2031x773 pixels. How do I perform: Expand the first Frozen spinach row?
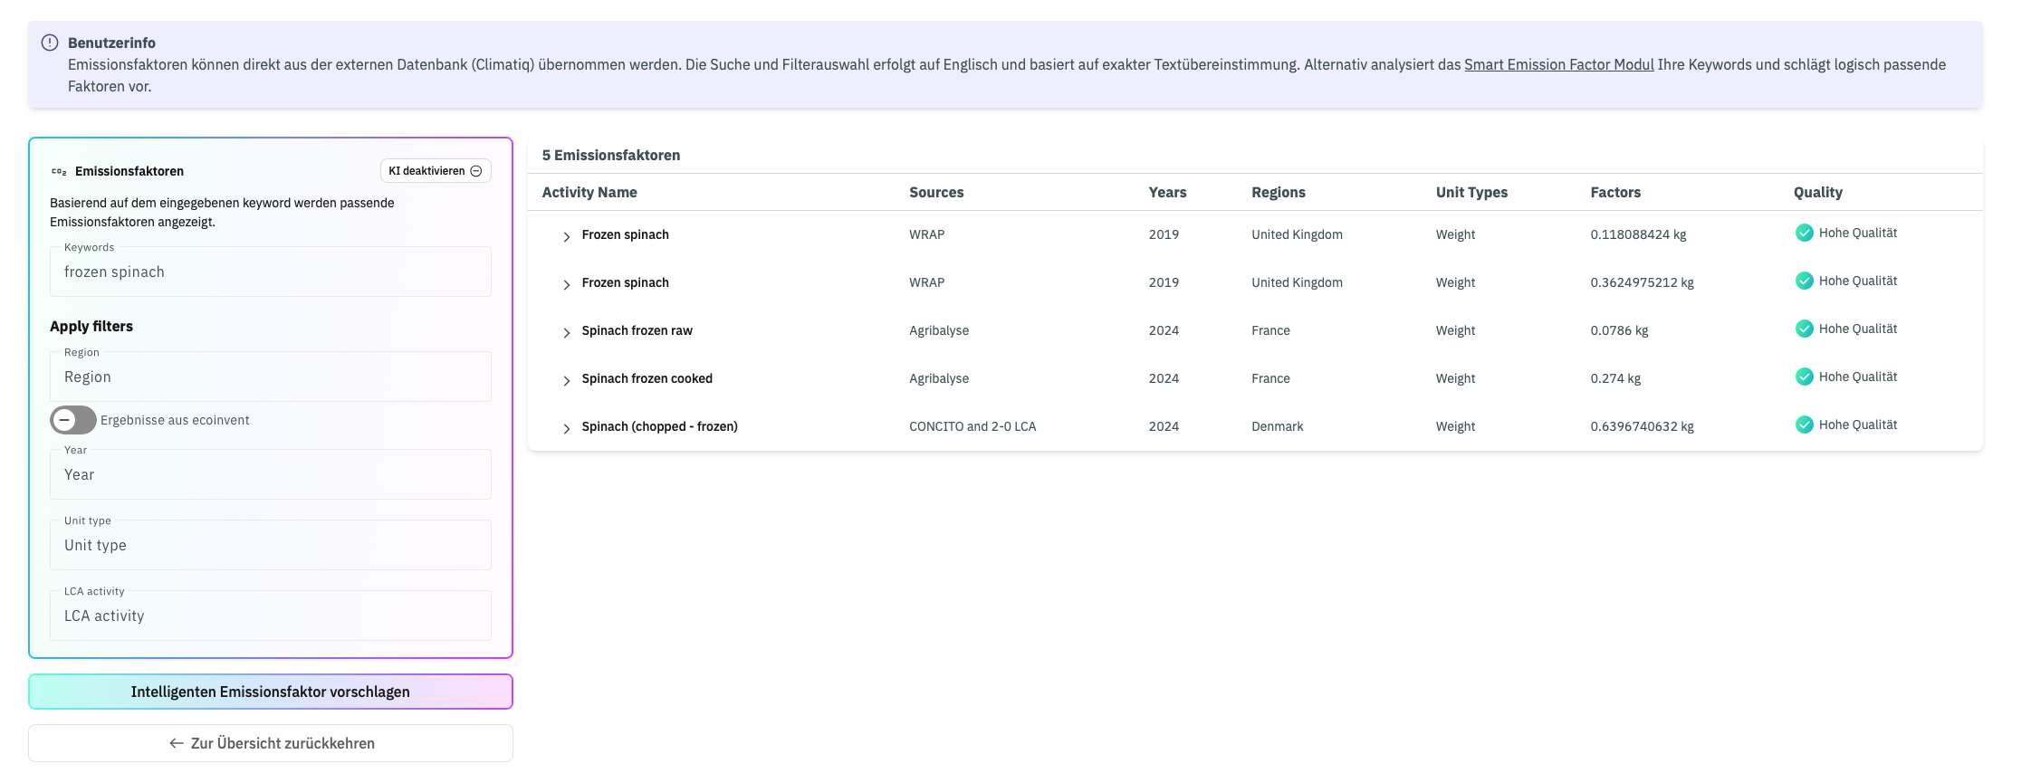567,236
